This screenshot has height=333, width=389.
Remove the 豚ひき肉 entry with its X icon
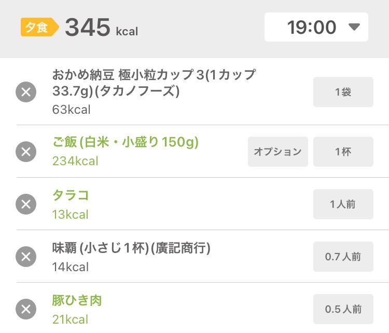(x=26, y=309)
